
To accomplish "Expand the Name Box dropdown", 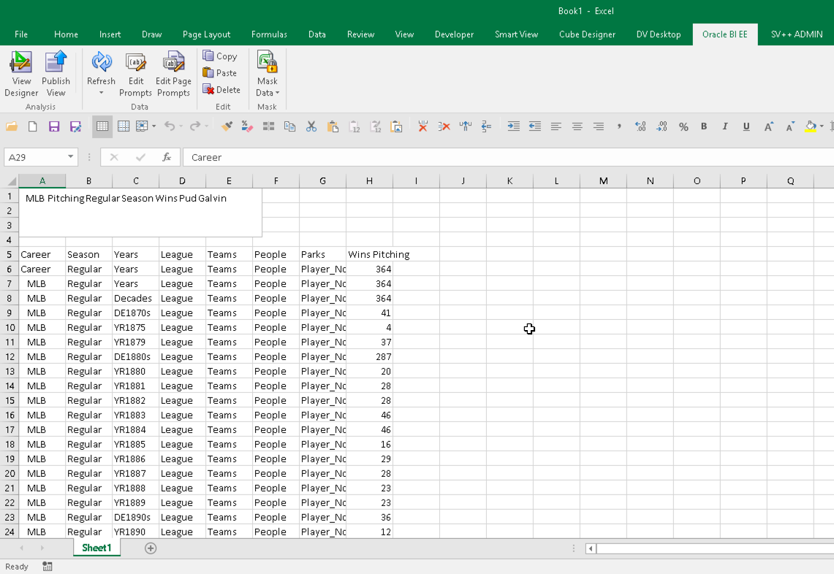I will pyautogui.click(x=71, y=157).
